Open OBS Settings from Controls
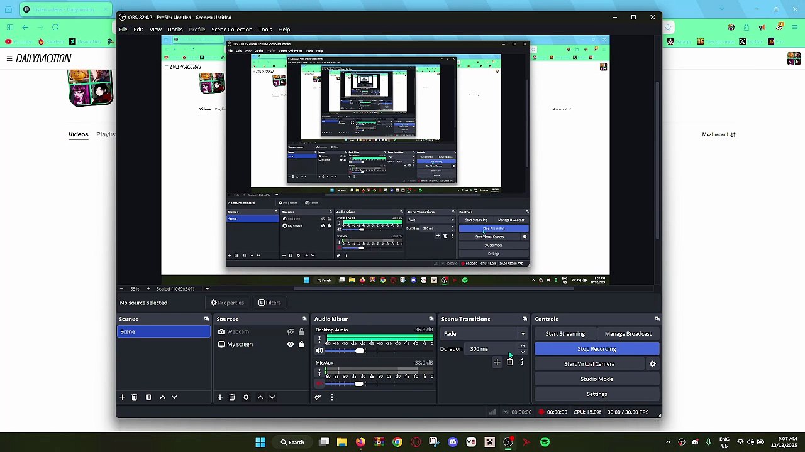 (x=597, y=394)
